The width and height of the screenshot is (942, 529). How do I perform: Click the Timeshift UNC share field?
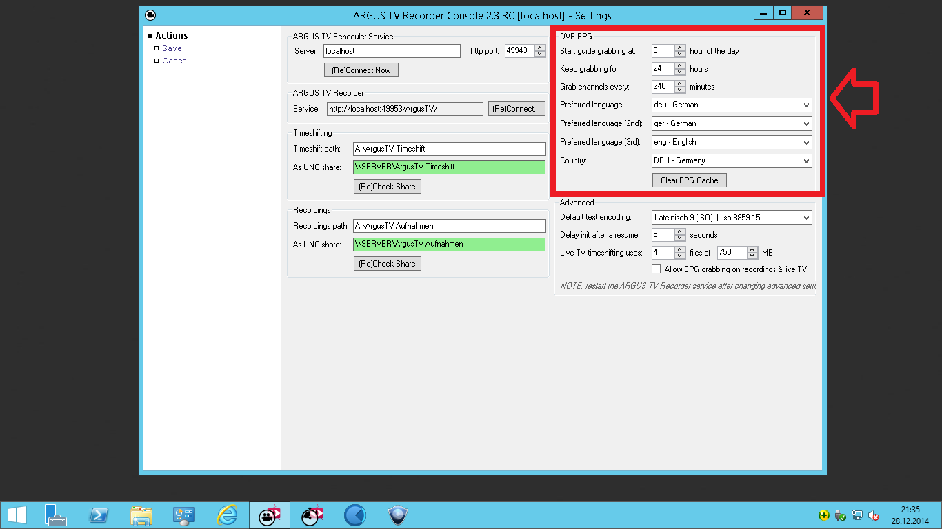[449, 167]
